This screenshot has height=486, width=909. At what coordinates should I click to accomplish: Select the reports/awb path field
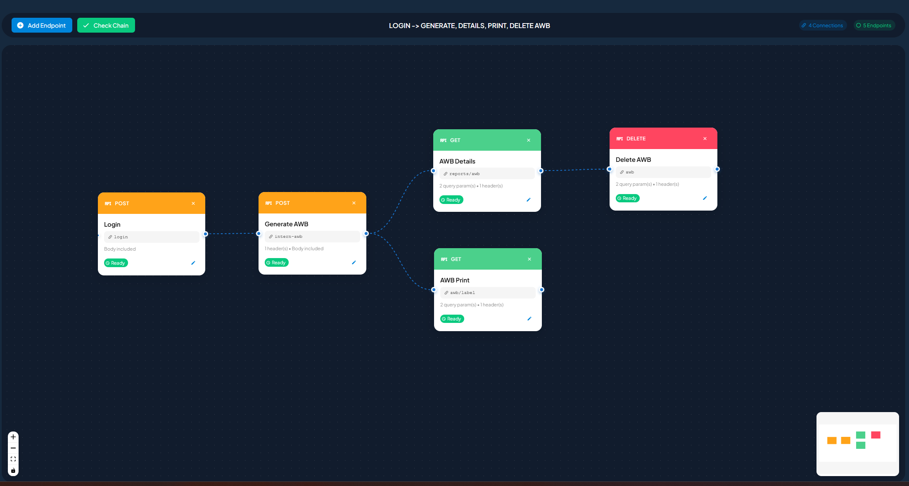487,173
